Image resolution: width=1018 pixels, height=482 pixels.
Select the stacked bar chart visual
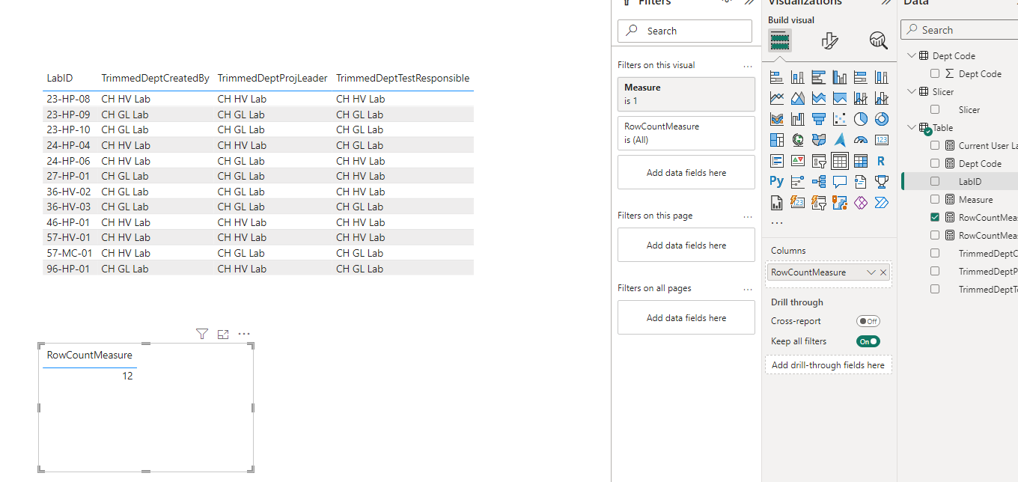776,77
